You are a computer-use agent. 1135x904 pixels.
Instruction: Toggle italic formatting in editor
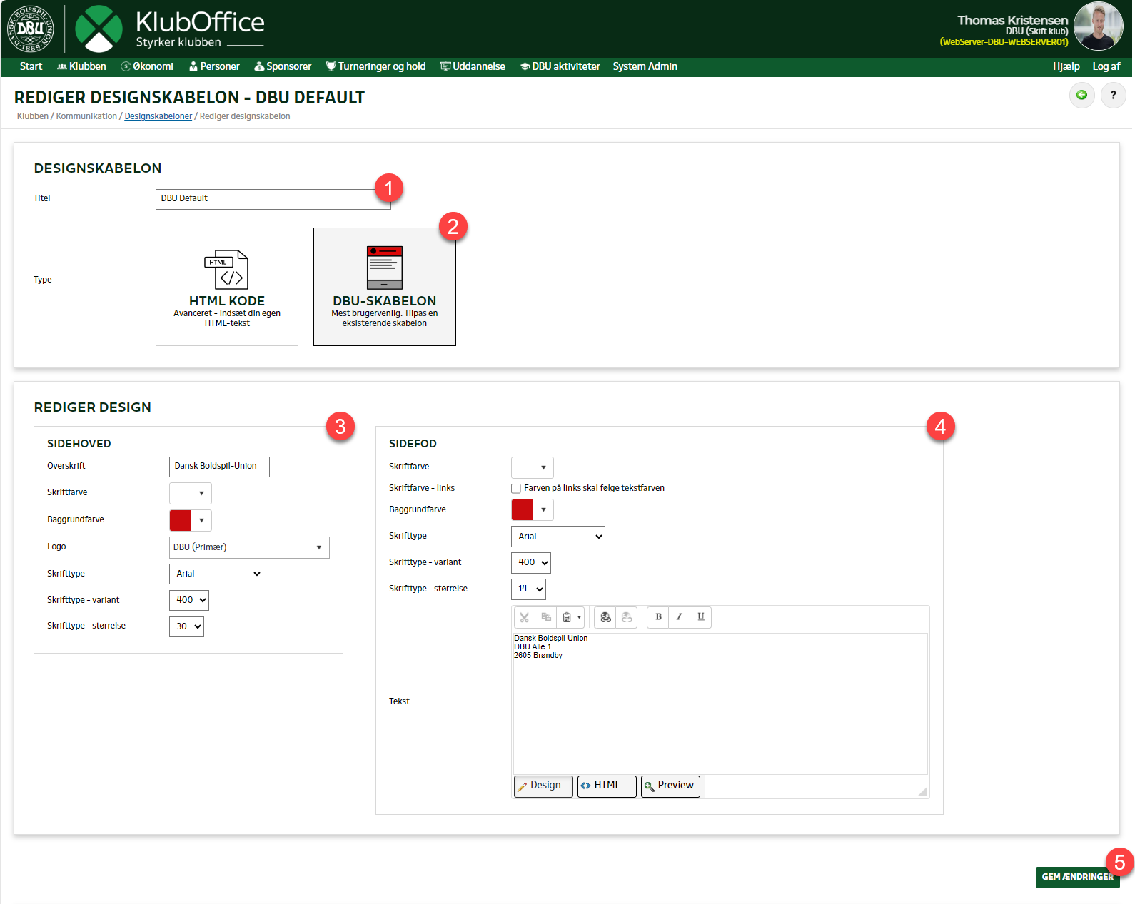[x=680, y=617]
